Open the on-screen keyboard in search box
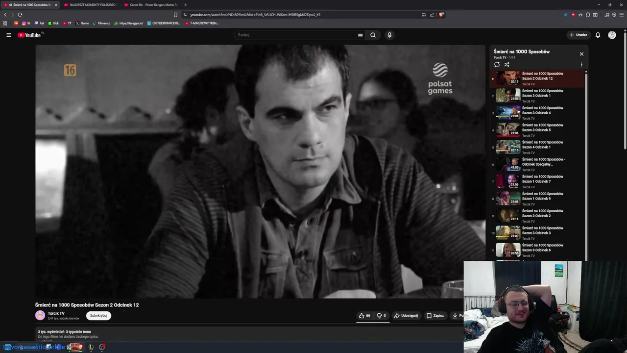 click(x=360, y=35)
